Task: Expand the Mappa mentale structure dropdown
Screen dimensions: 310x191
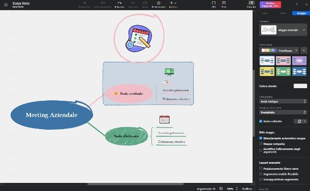Action: pyautogui.click(x=283, y=30)
